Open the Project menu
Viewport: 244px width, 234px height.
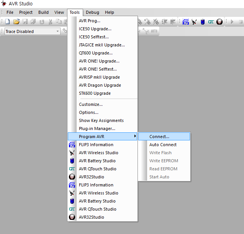tap(26, 12)
